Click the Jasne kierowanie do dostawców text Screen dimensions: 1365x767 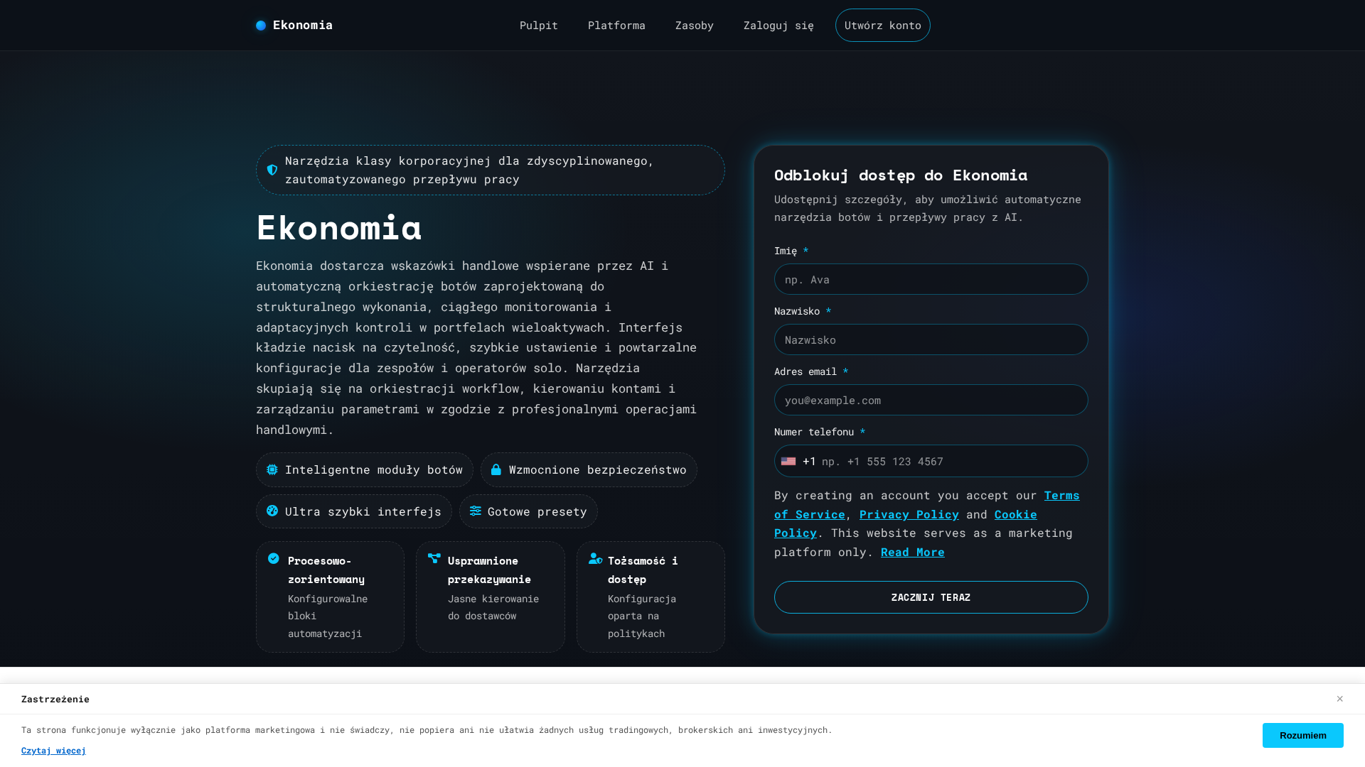(493, 607)
